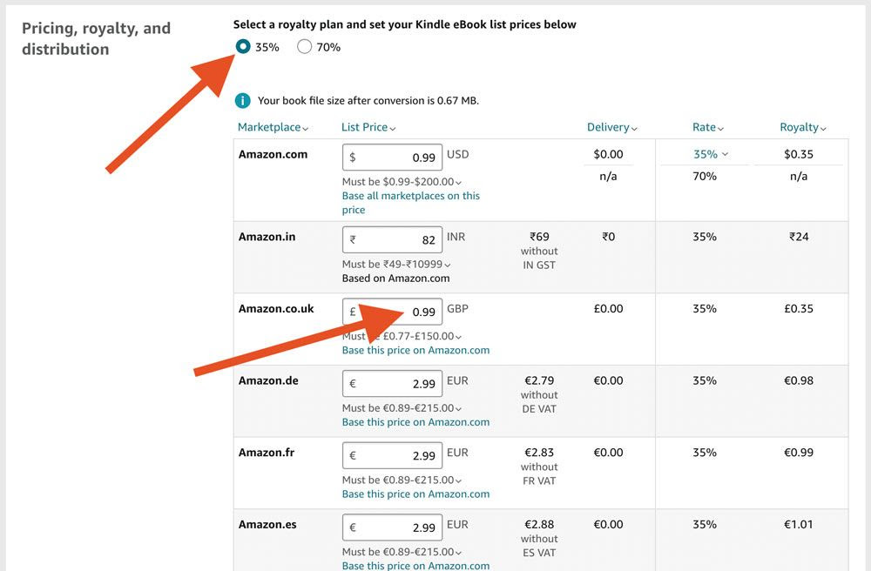
Task: Click the Rate column header
Action: click(707, 127)
